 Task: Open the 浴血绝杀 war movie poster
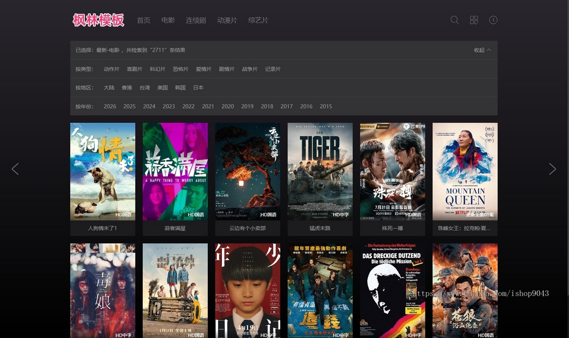tap(465, 291)
